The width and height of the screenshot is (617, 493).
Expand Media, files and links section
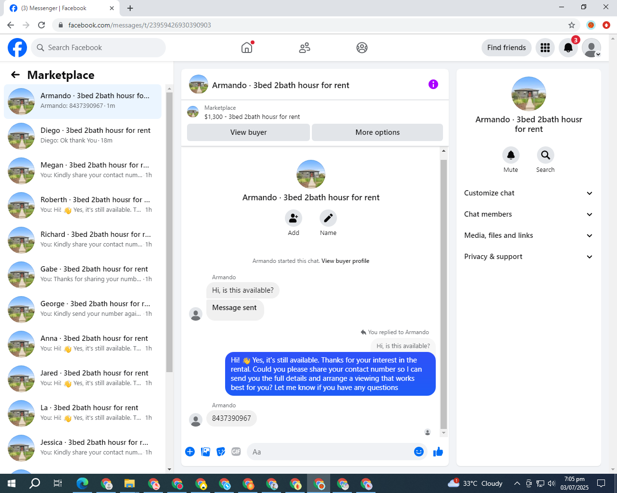529,235
